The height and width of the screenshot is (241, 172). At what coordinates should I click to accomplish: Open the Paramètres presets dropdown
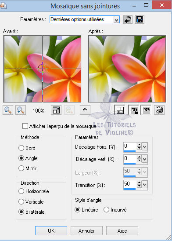pyautogui.click(x=117, y=19)
